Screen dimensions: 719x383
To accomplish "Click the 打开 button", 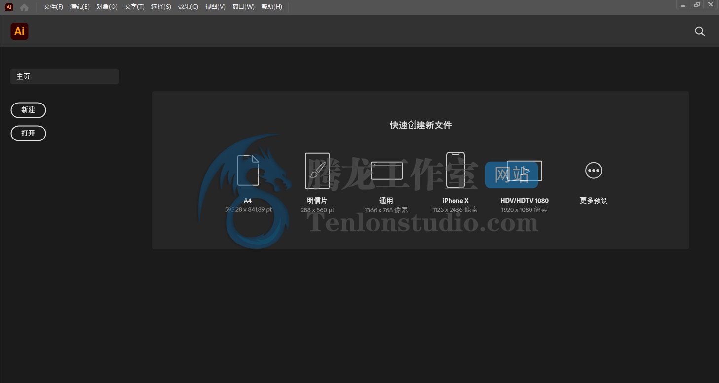I will point(28,133).
